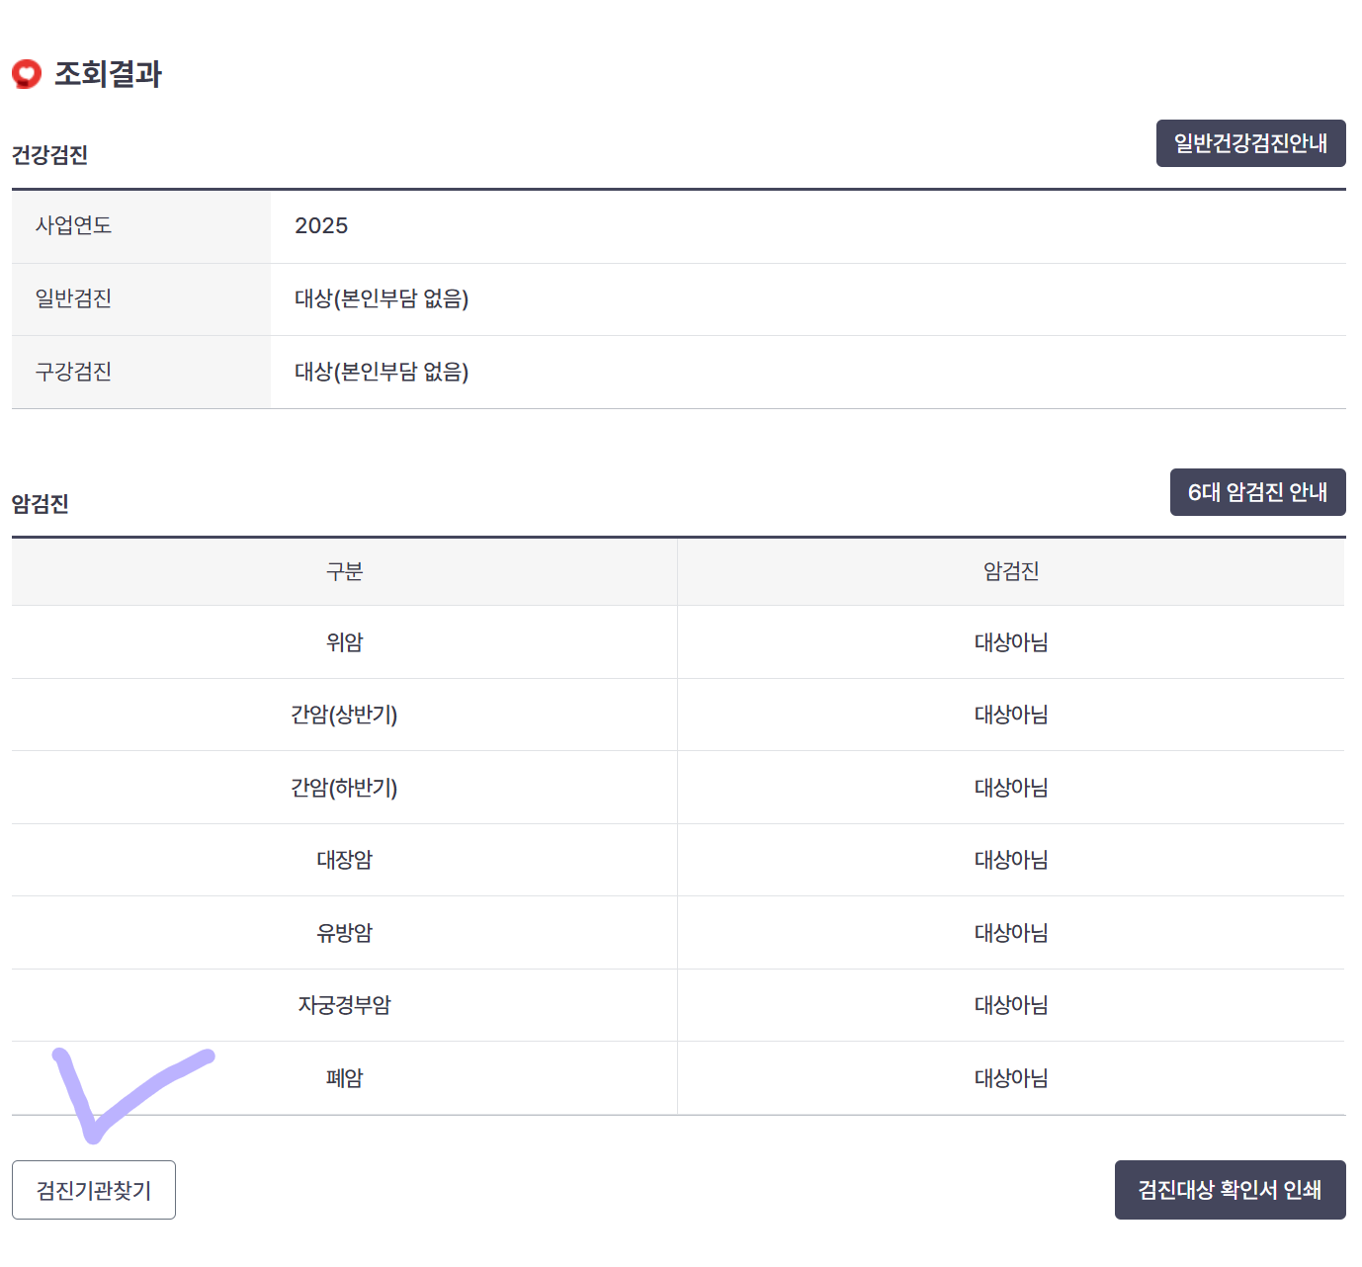Click the 일반검진 eligibility value
The image size is (1362, 1267).
click(x=382, y=299)
